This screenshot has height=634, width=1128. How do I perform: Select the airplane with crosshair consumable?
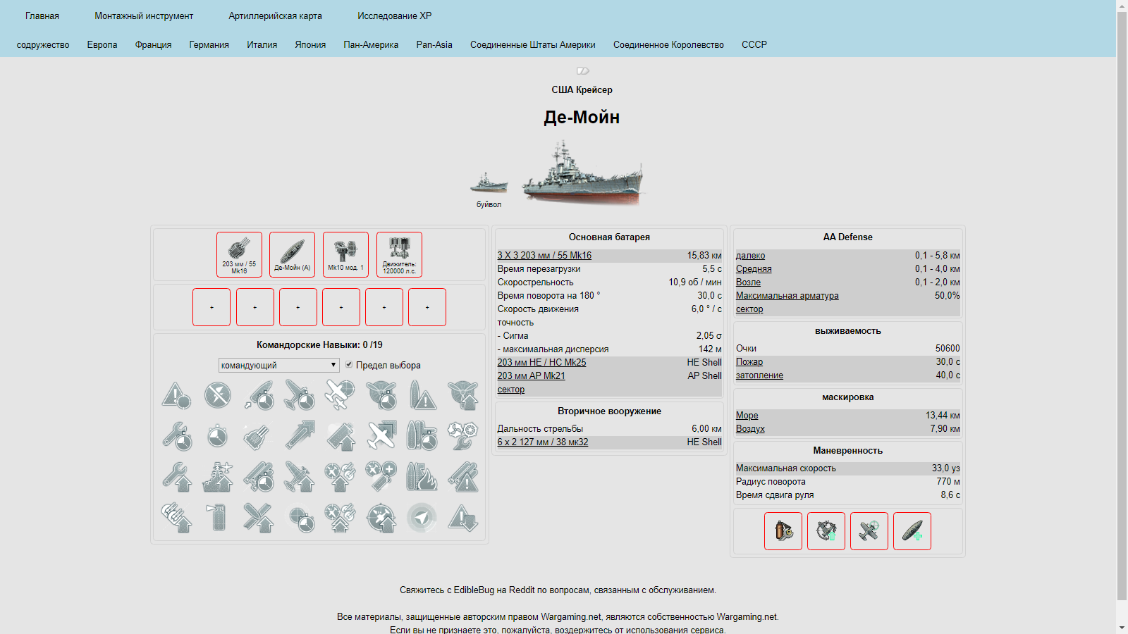[869, 530]
